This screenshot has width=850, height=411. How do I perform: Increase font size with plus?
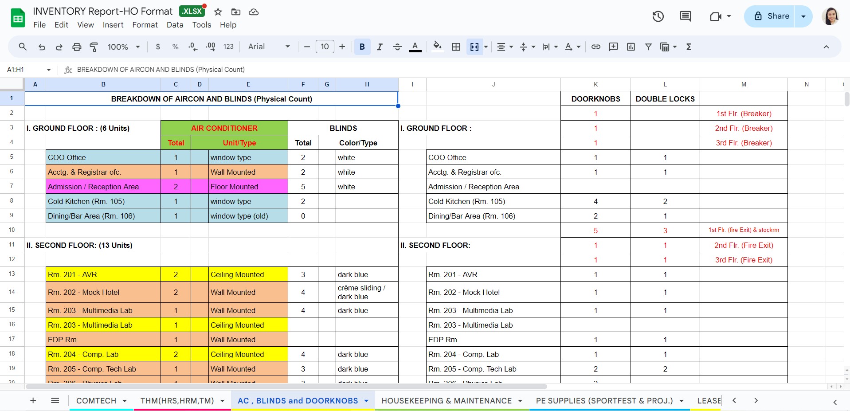tap(342, 47)
